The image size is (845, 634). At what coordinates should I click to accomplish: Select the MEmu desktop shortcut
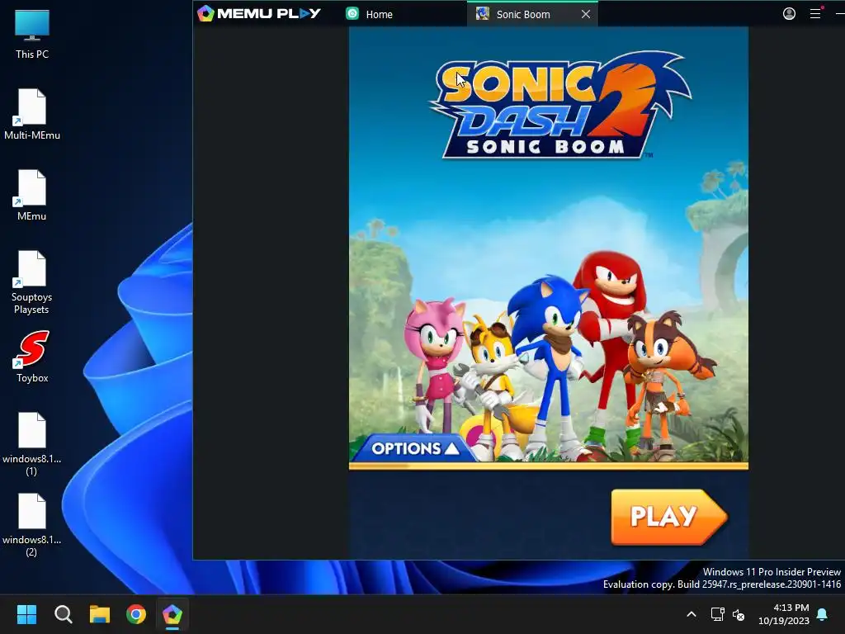pyautogui.click(x=32, y=195)
